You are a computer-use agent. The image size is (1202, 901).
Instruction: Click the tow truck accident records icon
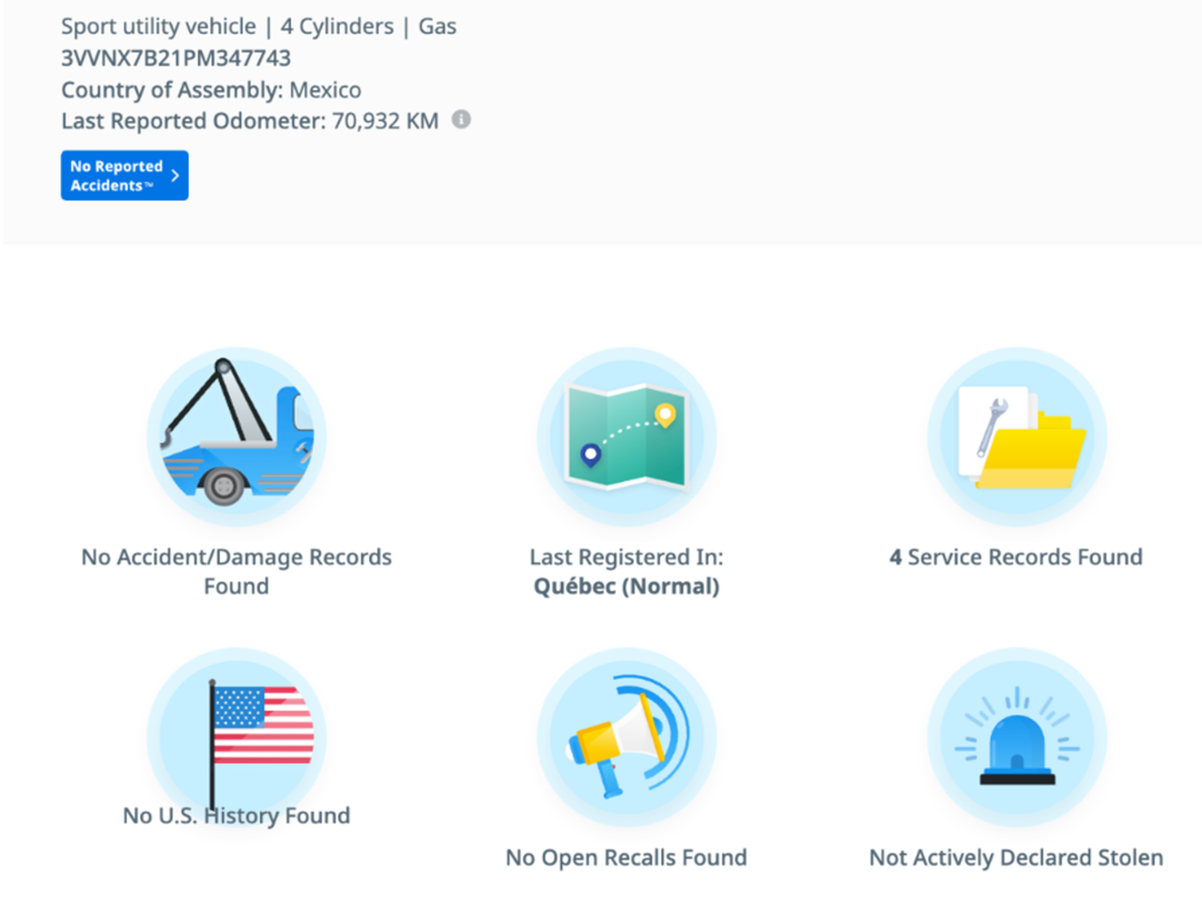(237, 437)
